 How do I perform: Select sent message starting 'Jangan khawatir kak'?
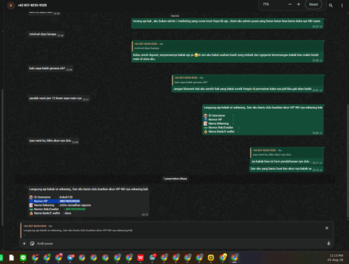(x=248, y=84)
